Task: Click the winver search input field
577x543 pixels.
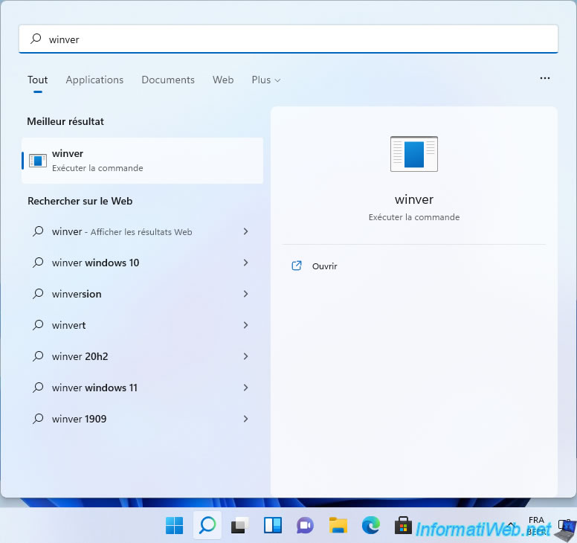Action: click(x=288, y=39)
